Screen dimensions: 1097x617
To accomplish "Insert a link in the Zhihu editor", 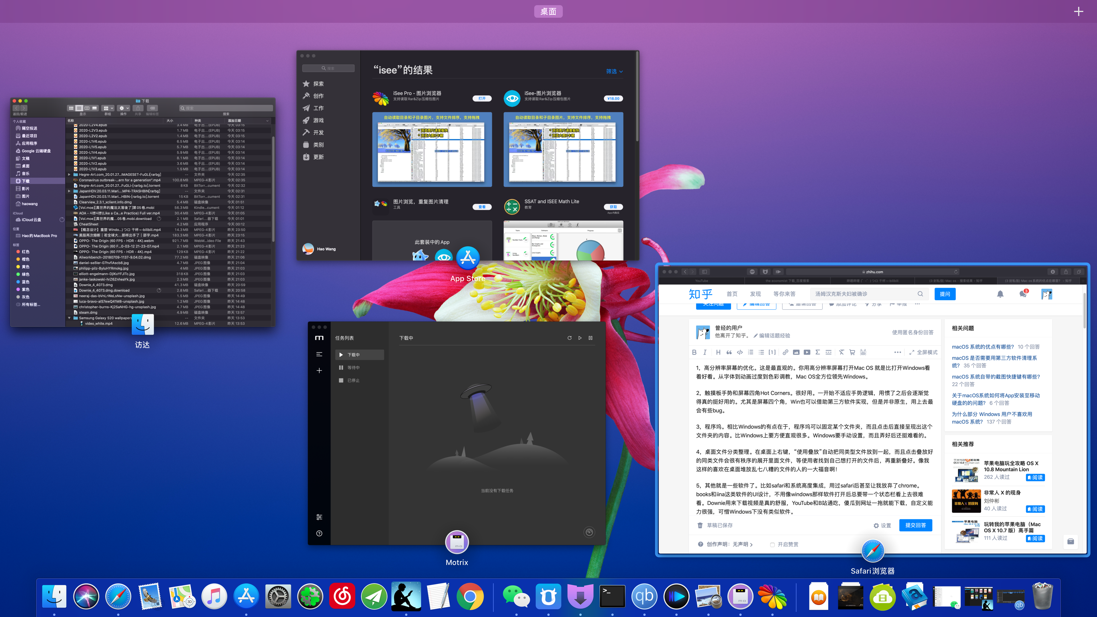I will pyautogui.click(x=786, y=352).
